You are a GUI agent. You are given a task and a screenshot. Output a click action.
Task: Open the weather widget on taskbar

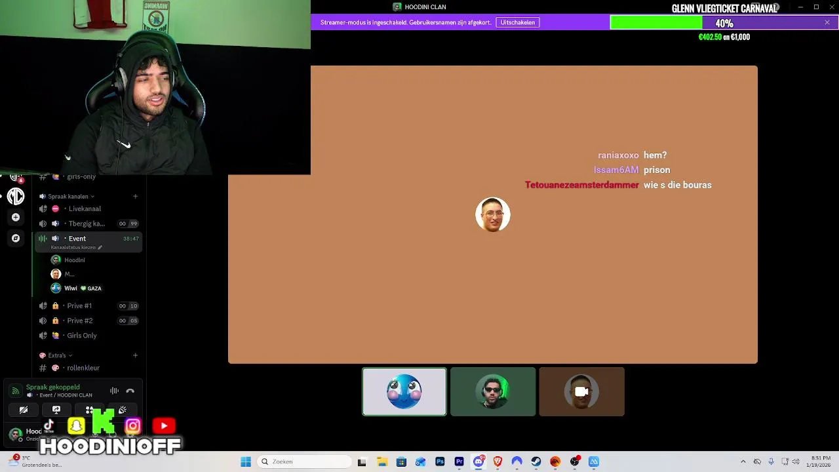[36, 462]
